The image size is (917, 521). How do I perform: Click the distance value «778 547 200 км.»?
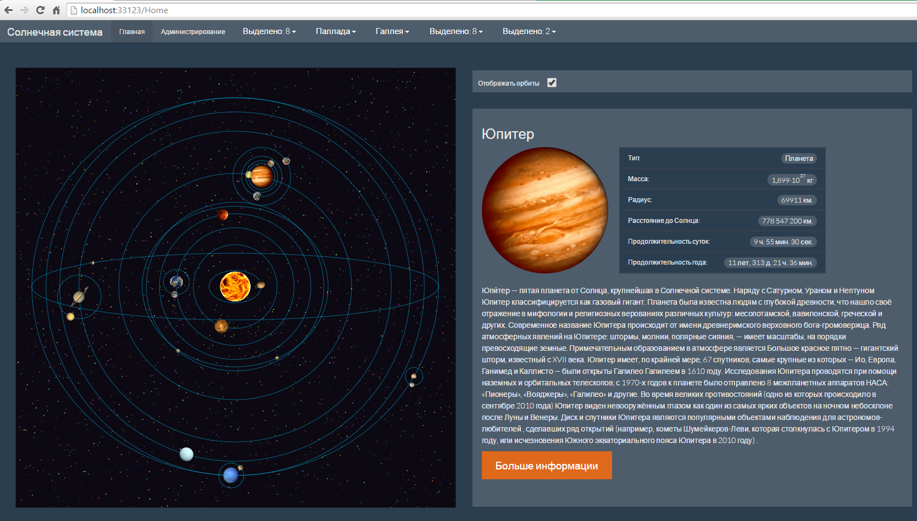coord(787,221)
